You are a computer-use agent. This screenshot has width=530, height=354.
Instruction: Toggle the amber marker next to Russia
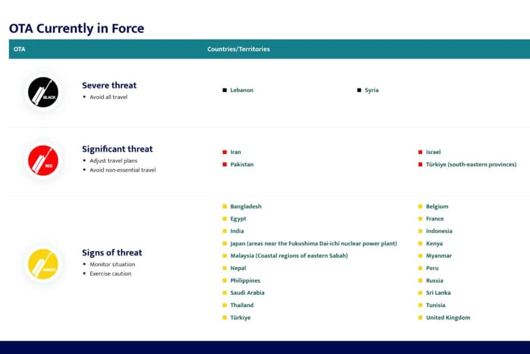[419, 280]
